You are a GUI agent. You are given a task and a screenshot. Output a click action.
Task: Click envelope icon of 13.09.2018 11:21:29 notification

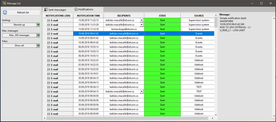pos(49,25)
